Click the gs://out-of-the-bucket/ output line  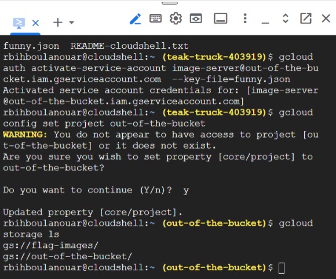click(68, 256)
